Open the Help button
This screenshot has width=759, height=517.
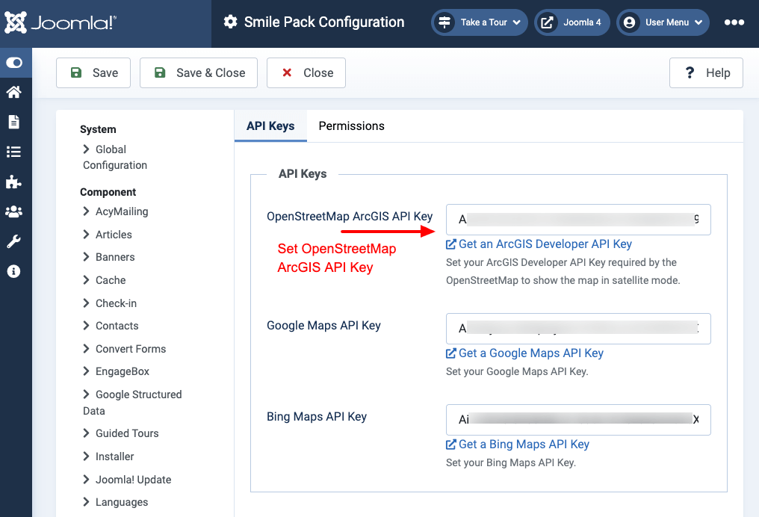(x=706, y=72)
